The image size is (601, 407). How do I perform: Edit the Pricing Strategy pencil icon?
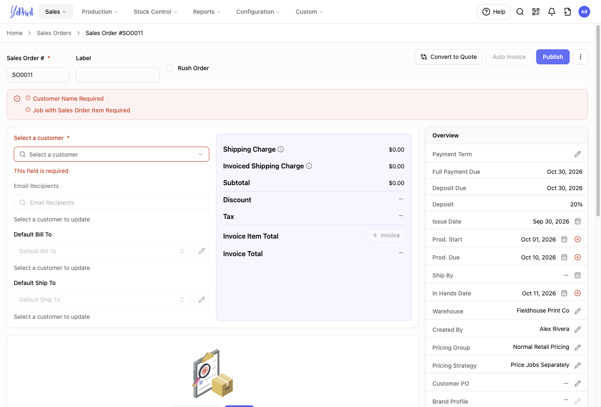pyautogui.click(x=578, y=366)
